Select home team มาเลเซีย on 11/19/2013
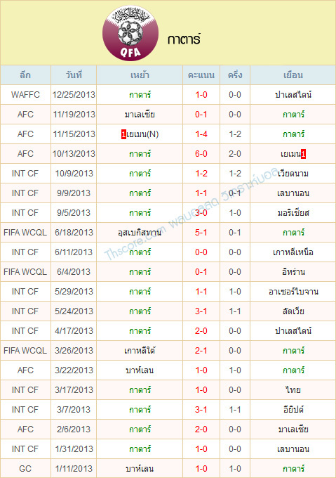Screen dimensions: 336x478 140,115
